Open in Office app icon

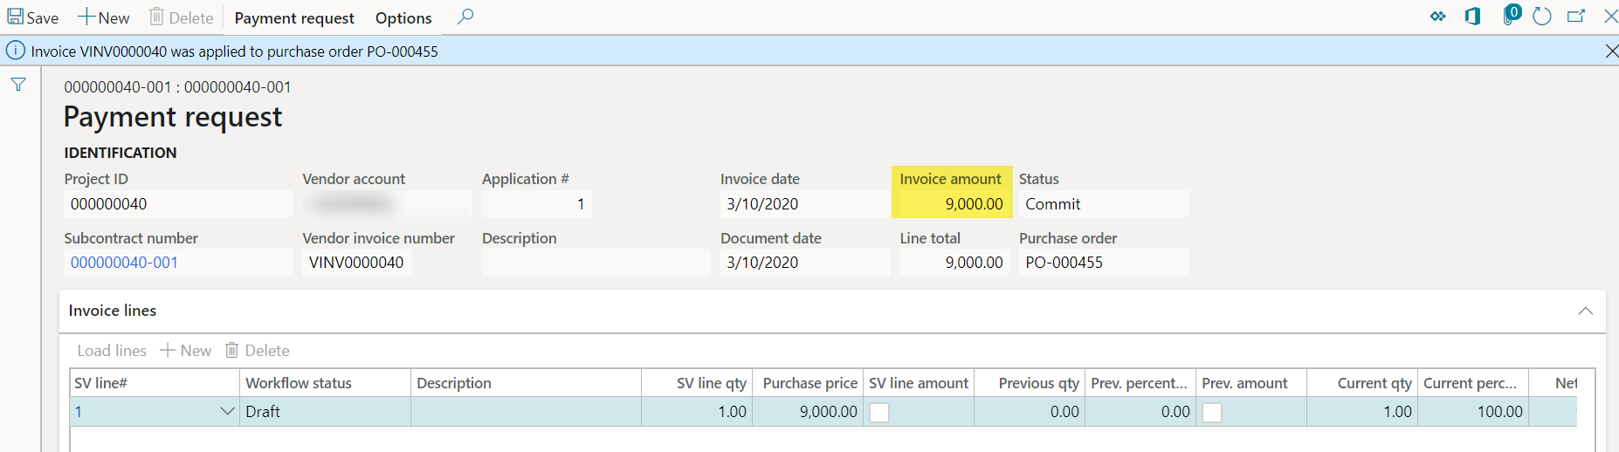(1473, 17)
